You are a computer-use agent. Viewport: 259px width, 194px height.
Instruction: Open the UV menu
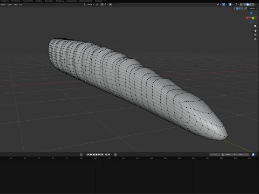click(21, 4)
